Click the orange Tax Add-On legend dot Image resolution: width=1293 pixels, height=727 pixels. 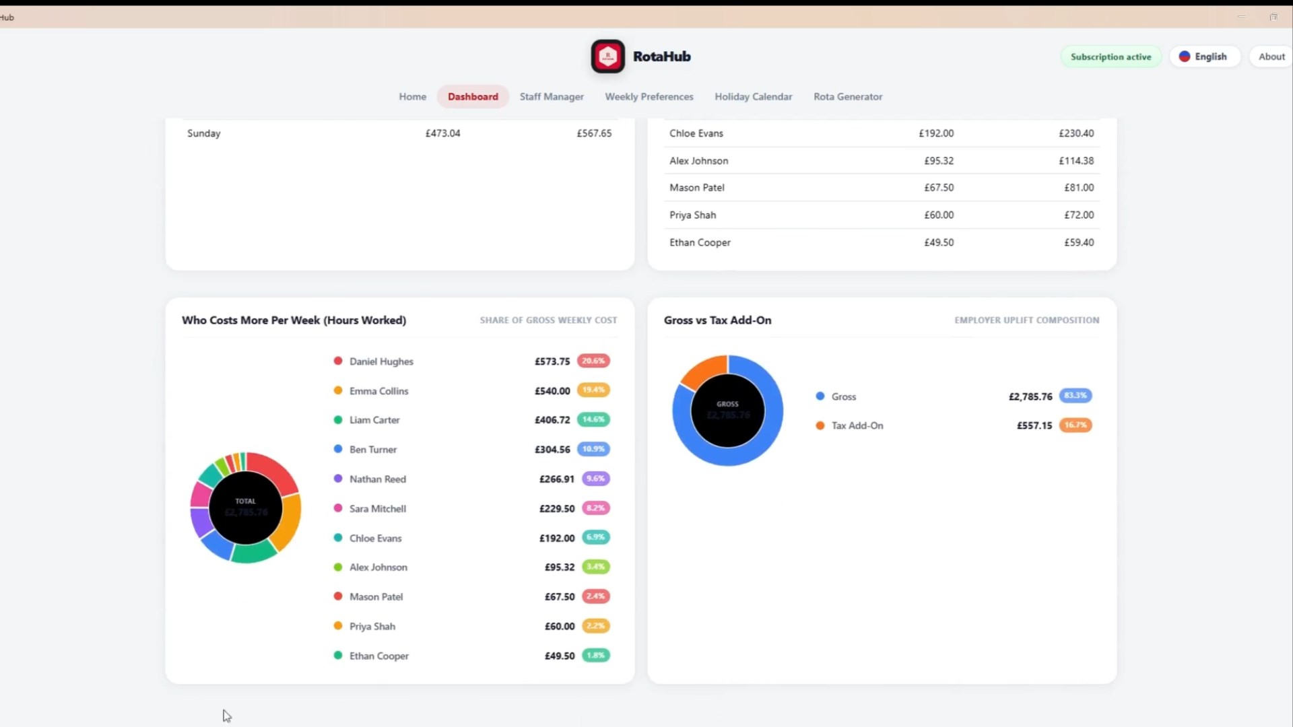tap(820, 425)
